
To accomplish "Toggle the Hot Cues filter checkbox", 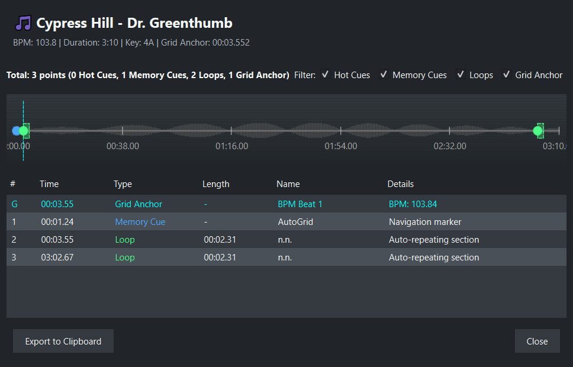I will [325, 75].
